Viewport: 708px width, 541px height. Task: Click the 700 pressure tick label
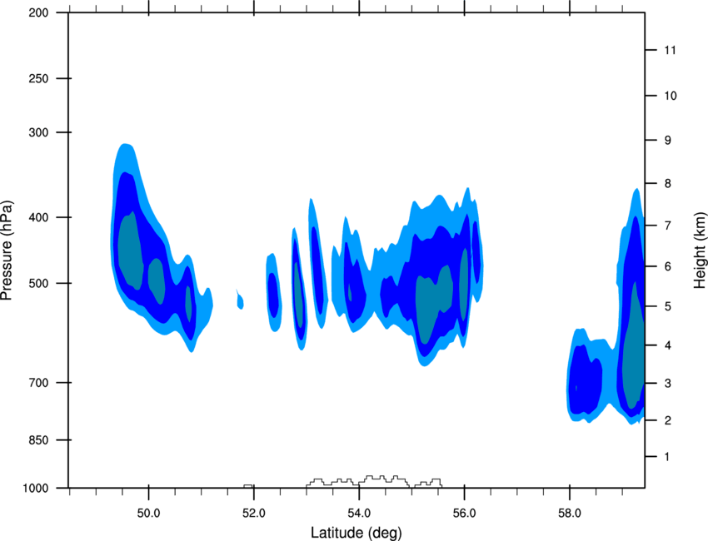pos(38,383)
